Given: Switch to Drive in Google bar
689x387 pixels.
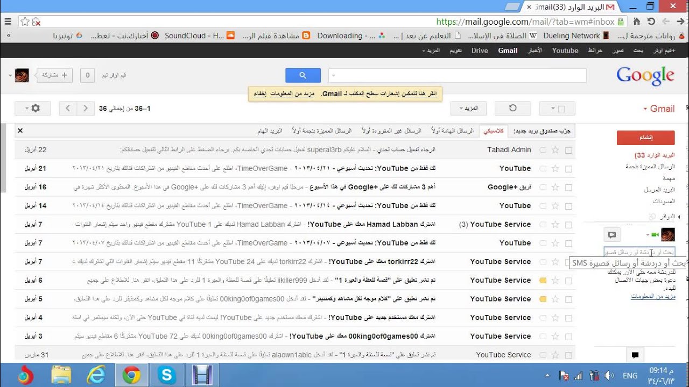Looking at the screenshot, I should (480, 51).
